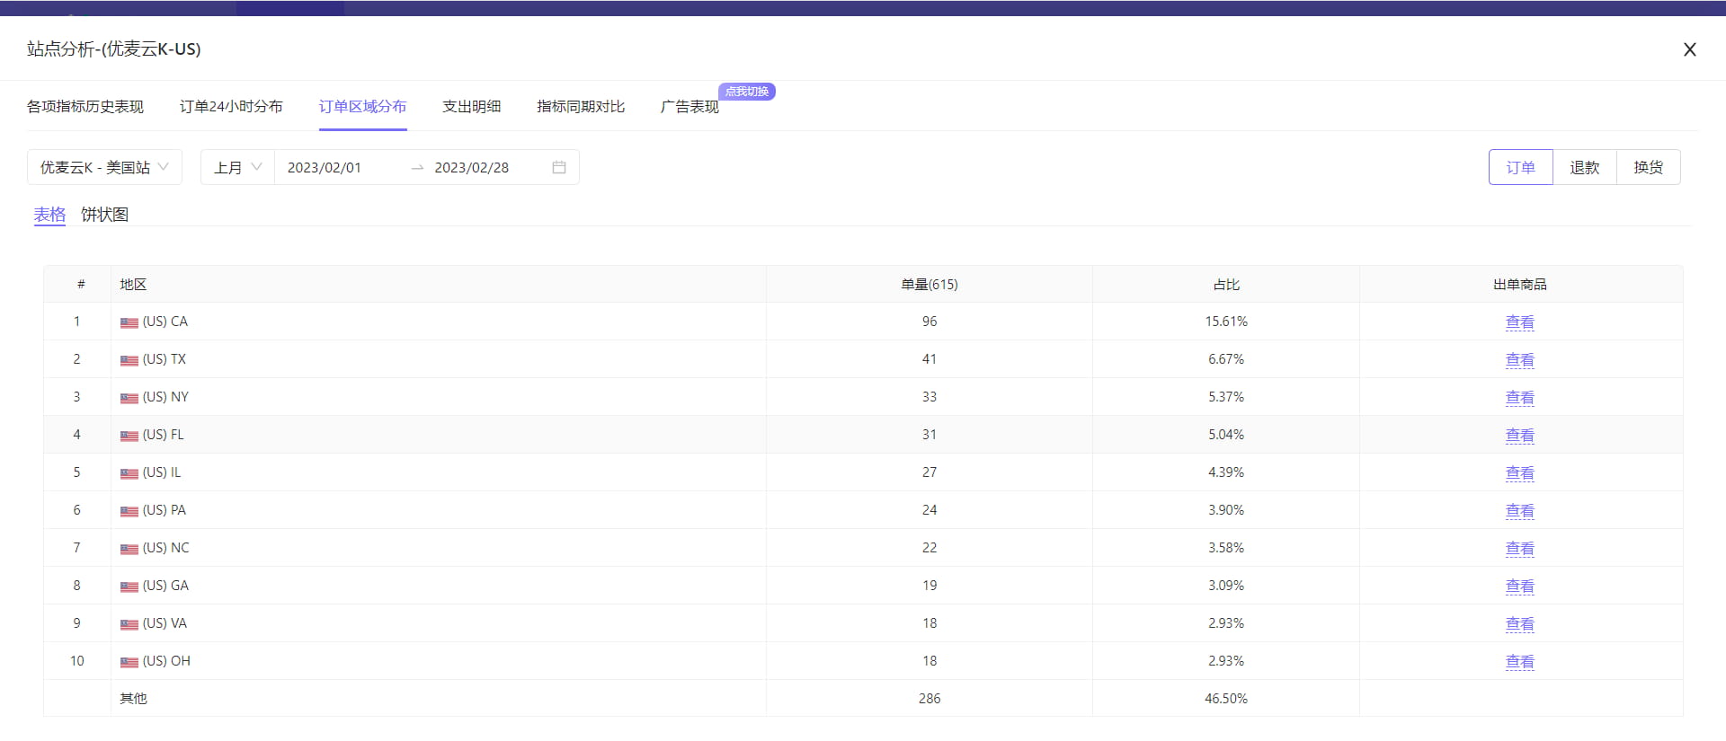Click 查看 in the (US) NY row
Image resolution: width=1726 pixels, height=741 pixels.
pyautogui.click(x=1520, y=397)
